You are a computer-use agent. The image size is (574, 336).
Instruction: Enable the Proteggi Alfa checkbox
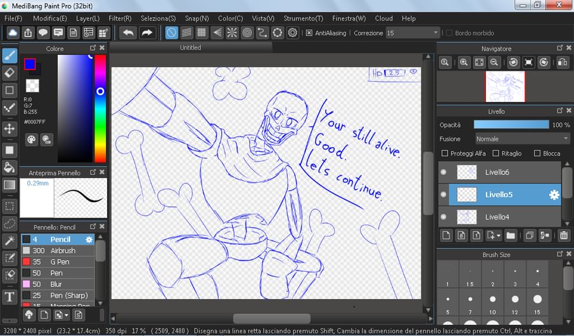pos(445,154)
